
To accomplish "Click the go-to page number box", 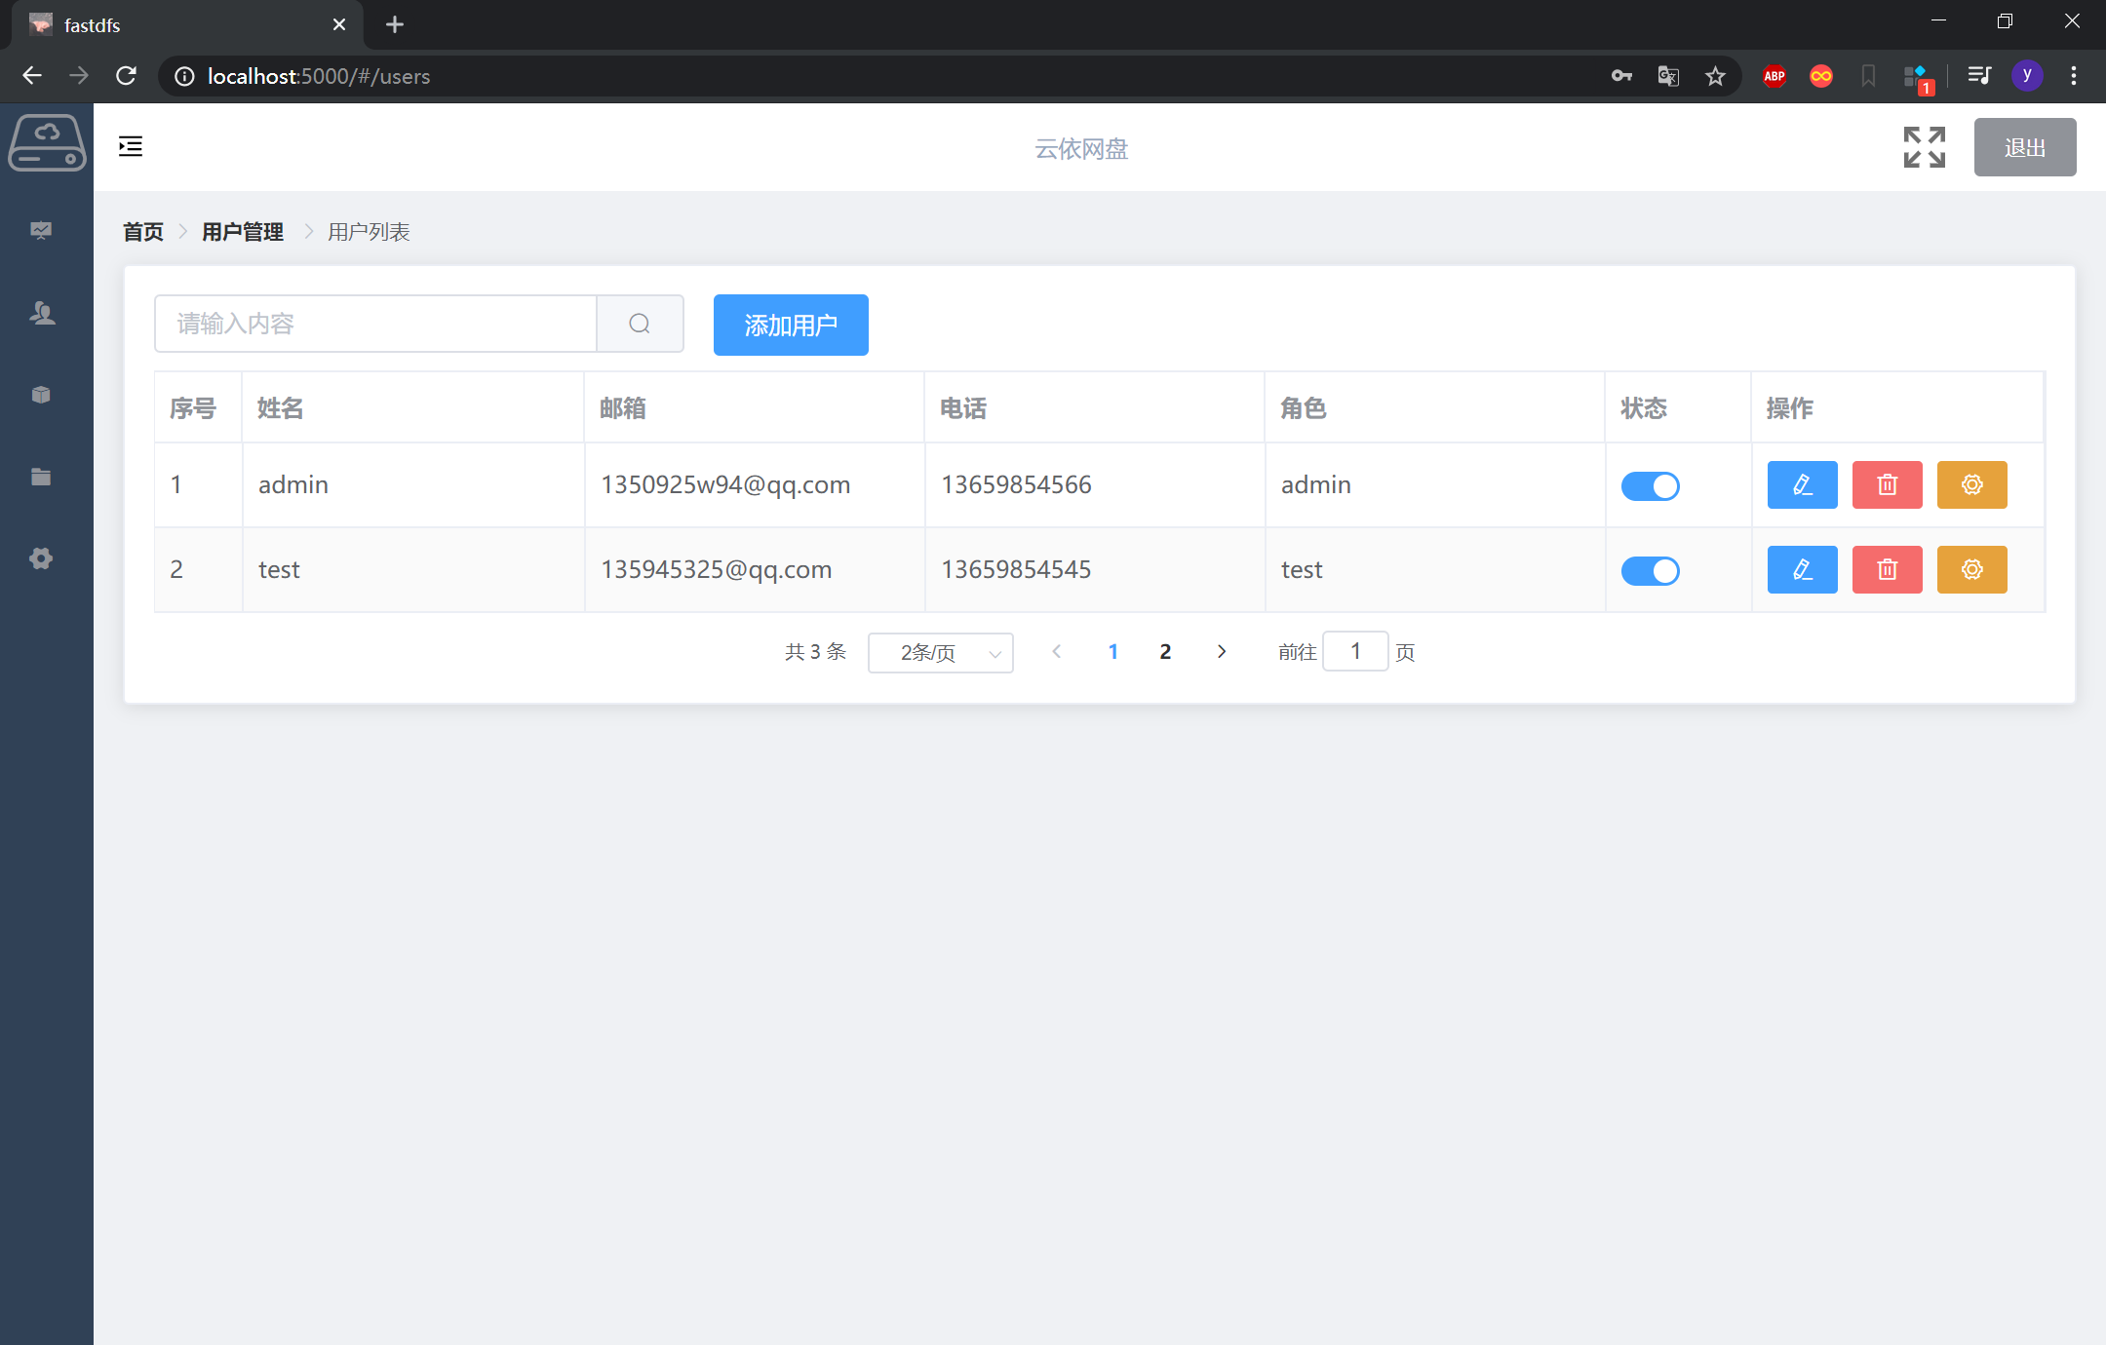I will pos(1354,651).
